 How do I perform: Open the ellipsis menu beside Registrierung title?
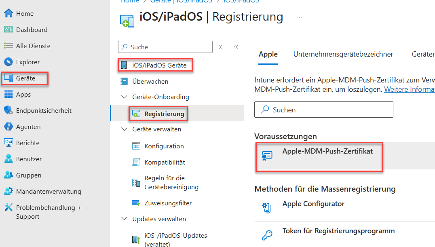pyautogui.click(x=299, y=17)
